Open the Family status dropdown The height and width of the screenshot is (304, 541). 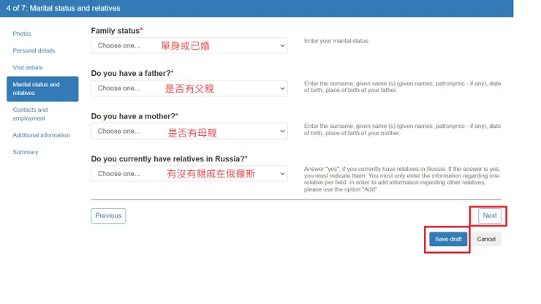click(x=189, y=45)
